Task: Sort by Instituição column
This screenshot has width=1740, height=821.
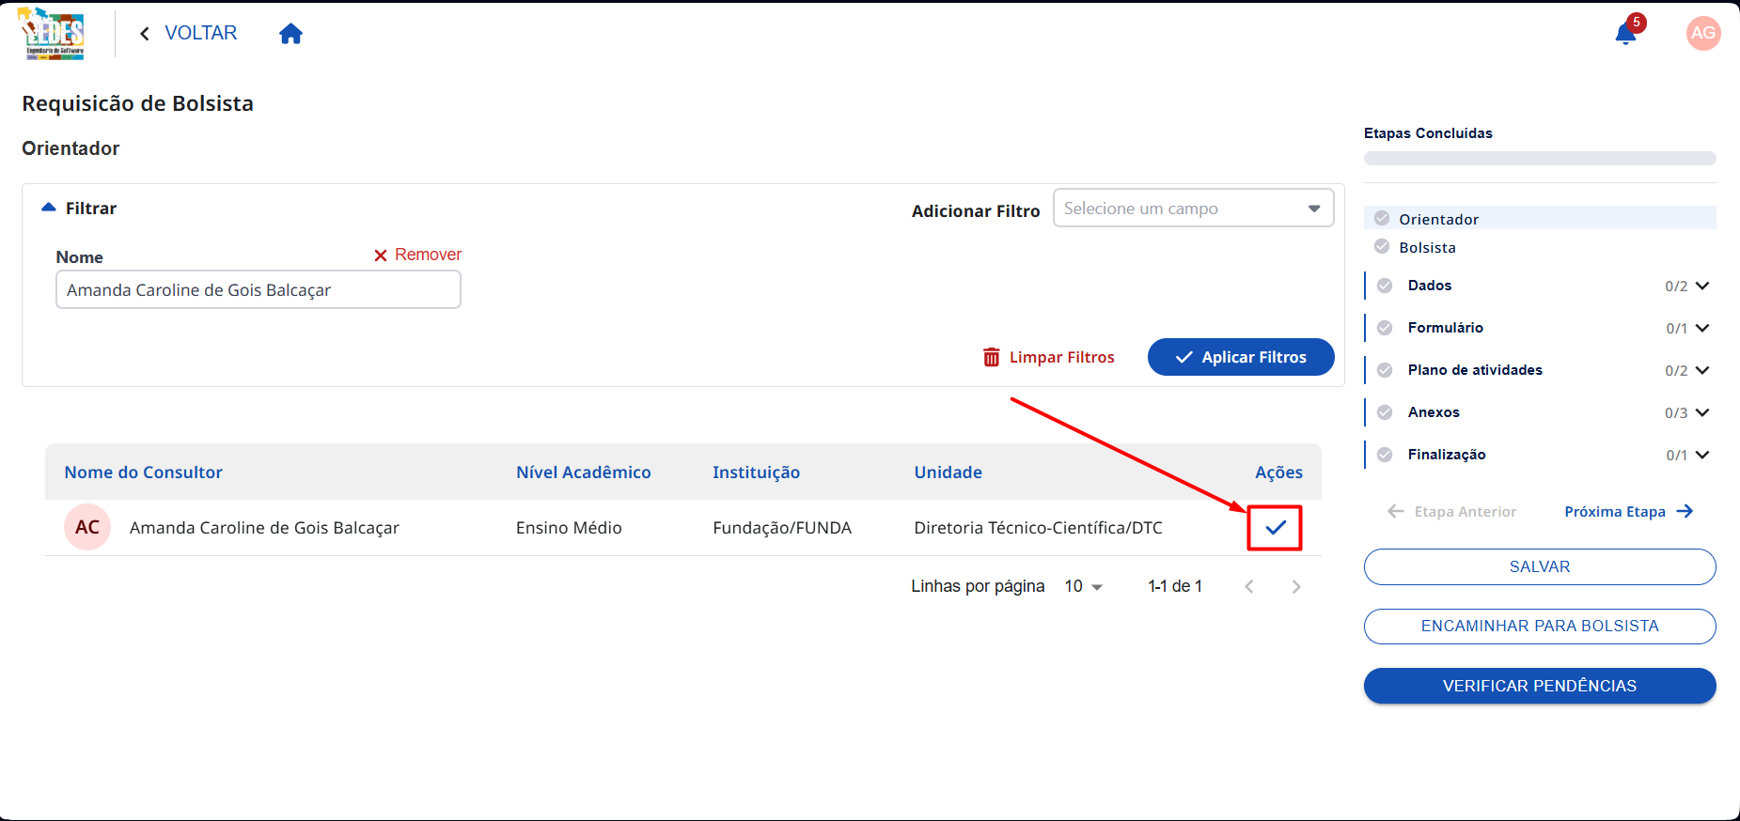Action: tap(756, 472)
